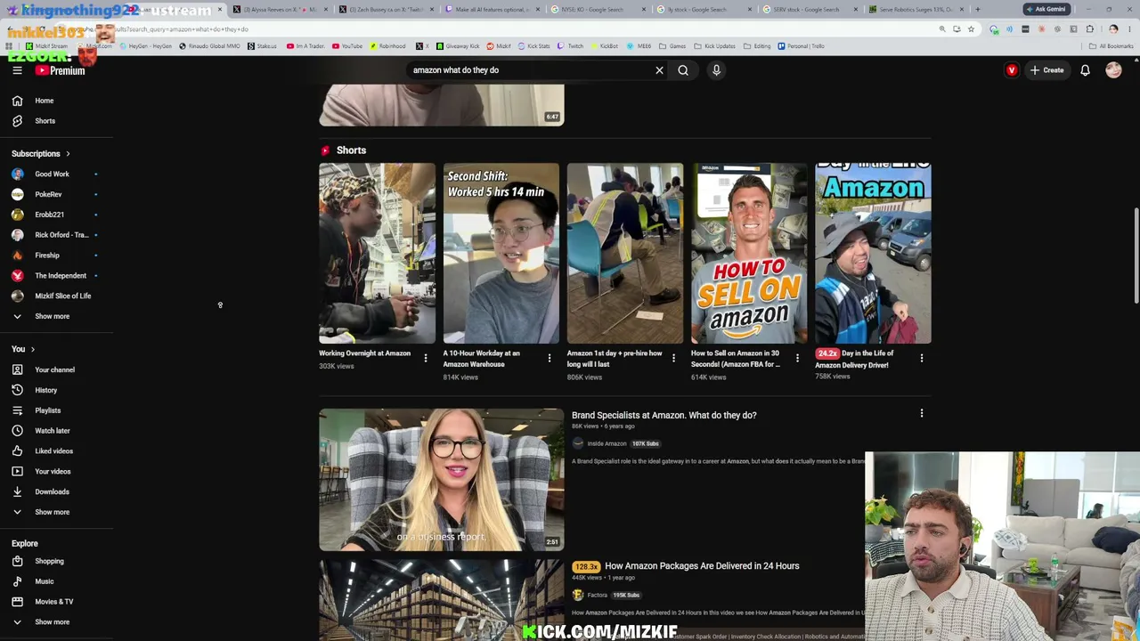The image size is (1140, 641).
Task: Play 'How to Sell on Amazon' short
Action: pyautogui.click(x=749, y=253)
